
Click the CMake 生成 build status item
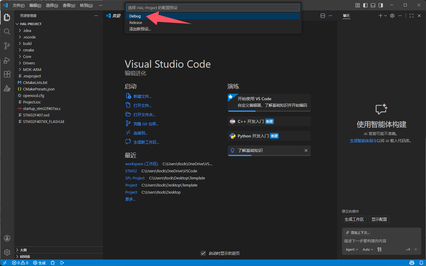tap(39, 263)
